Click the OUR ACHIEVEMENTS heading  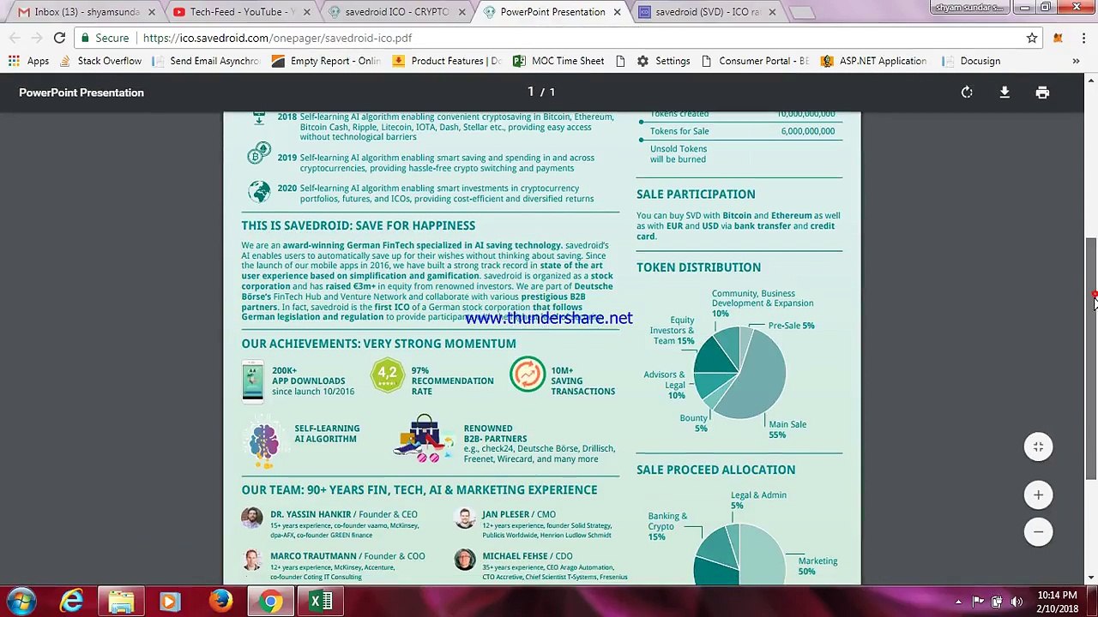click(378, 344)
